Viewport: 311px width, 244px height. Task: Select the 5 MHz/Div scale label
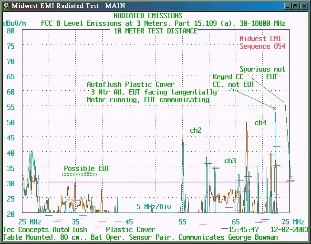(x=153, y=207)
